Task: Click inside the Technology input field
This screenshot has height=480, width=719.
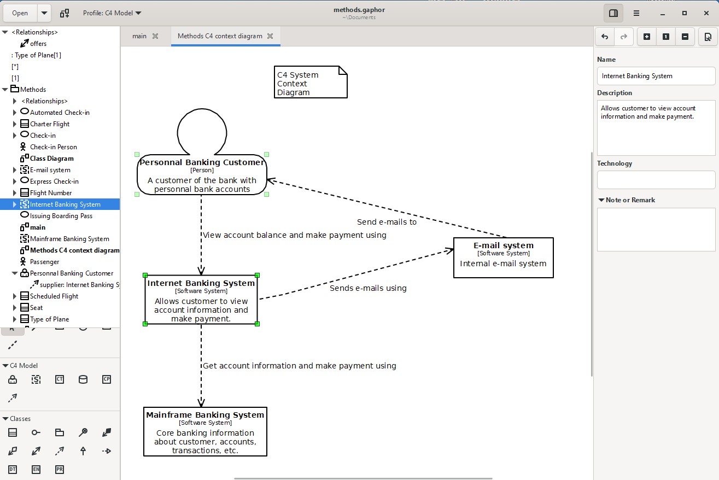Action: point(656,180)
